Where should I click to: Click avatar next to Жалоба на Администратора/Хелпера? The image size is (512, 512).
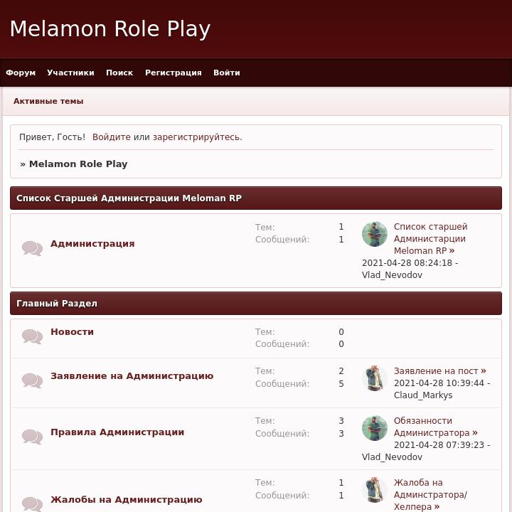(x=375, y=490)
